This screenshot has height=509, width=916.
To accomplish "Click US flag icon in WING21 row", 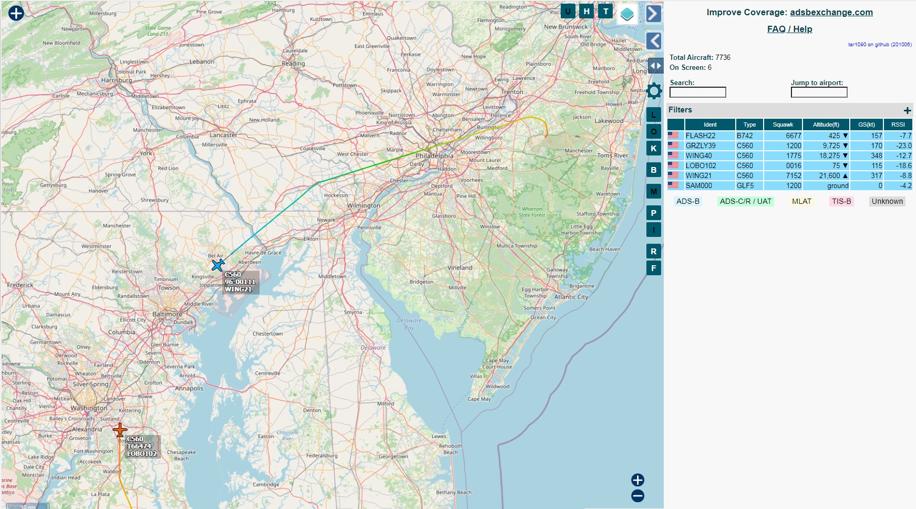I will click(673, 175).
